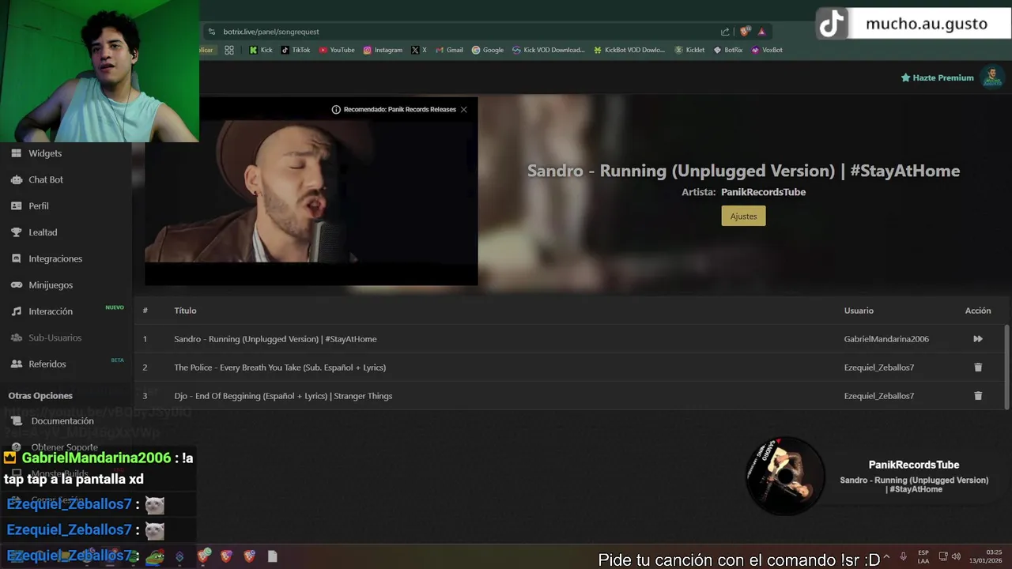Open the Kicklet bookmark
Viewport: 1012px width, 569px height.
[x=689, y=50]
